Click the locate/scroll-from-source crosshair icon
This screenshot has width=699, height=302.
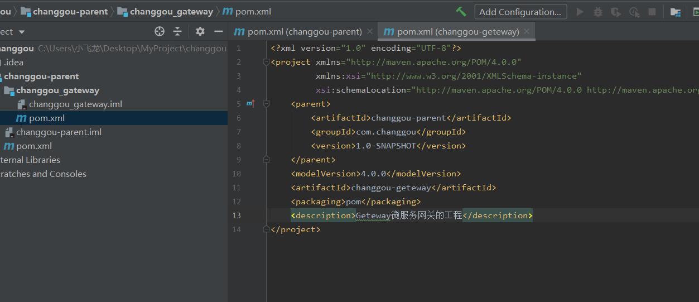click(160, 31)
